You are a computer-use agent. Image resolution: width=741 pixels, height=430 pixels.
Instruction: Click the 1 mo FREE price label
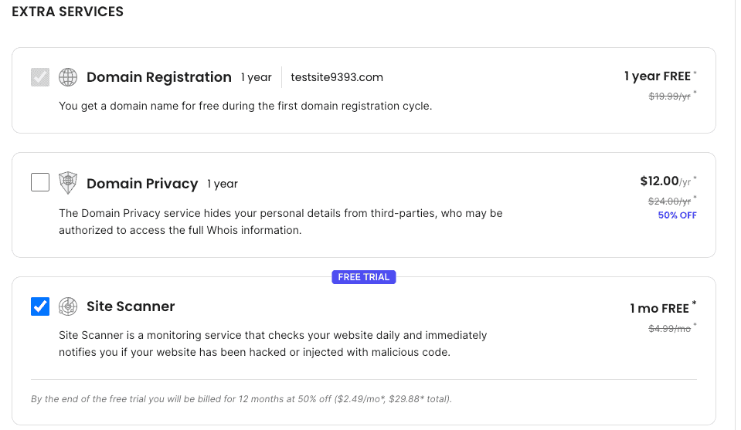point(659,308)
